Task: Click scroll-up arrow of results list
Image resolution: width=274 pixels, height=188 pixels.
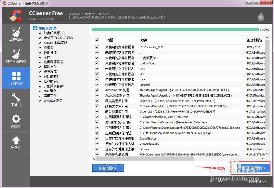Action: 267,37
